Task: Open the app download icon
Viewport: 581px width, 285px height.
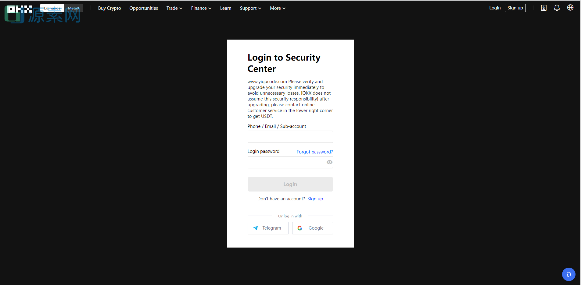Action: 543,8
